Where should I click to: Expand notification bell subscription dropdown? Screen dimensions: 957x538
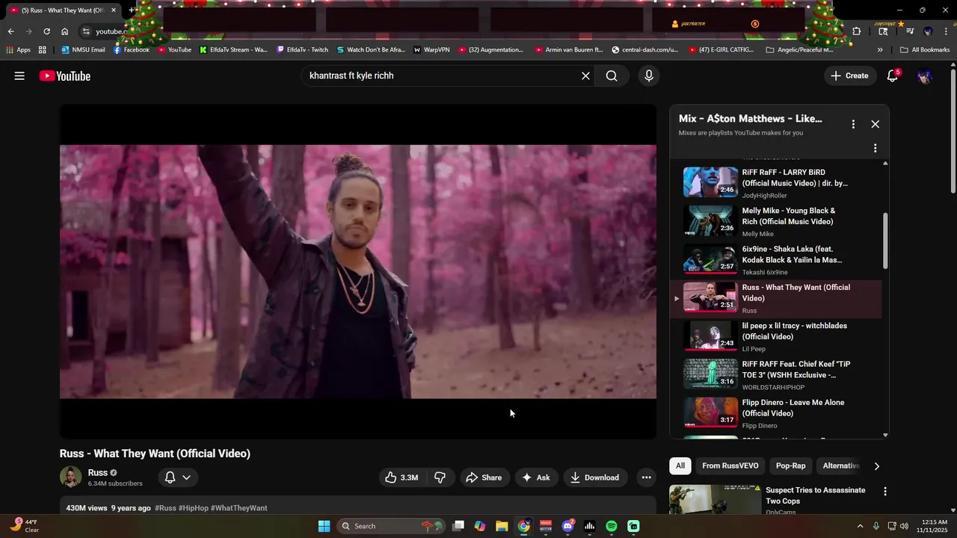tap(178, 477)
